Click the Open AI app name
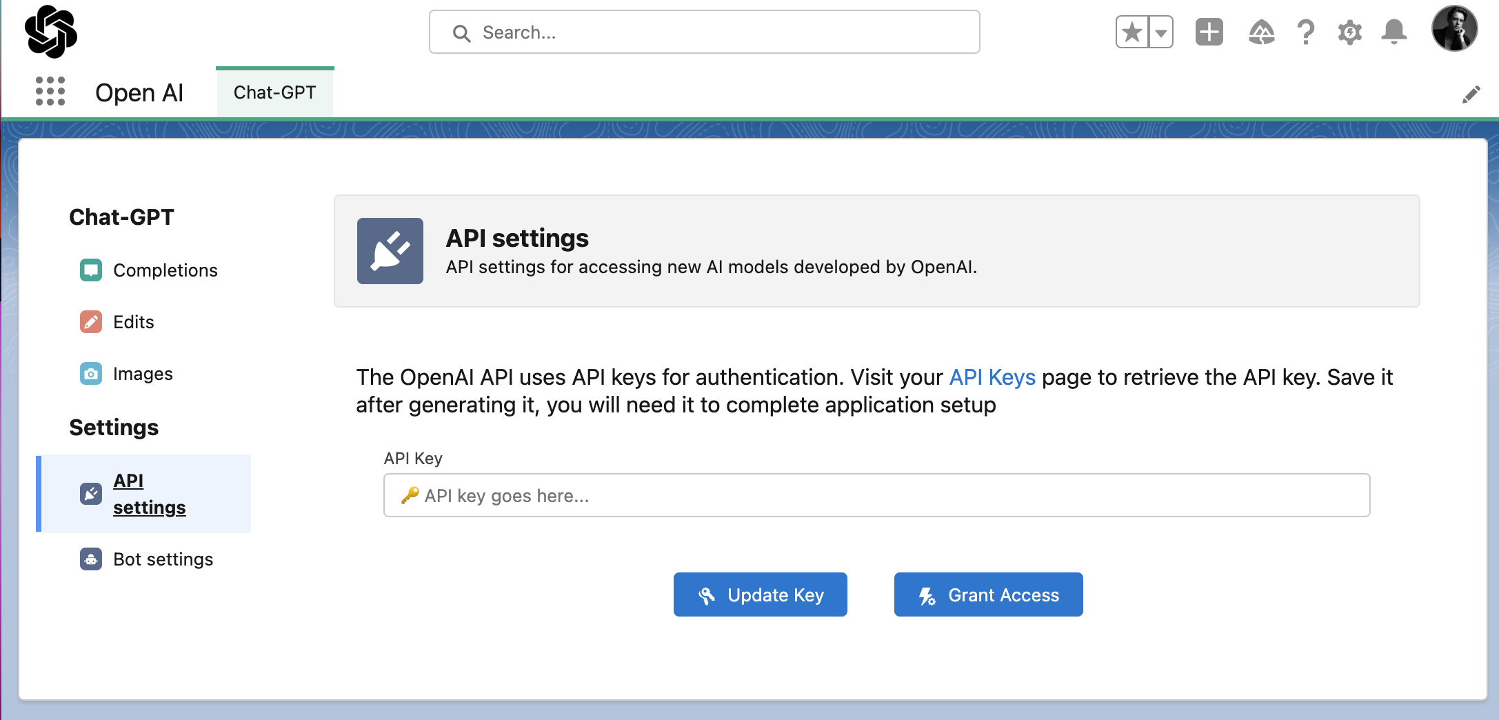 pyautogui.click(x=139, y=92)
